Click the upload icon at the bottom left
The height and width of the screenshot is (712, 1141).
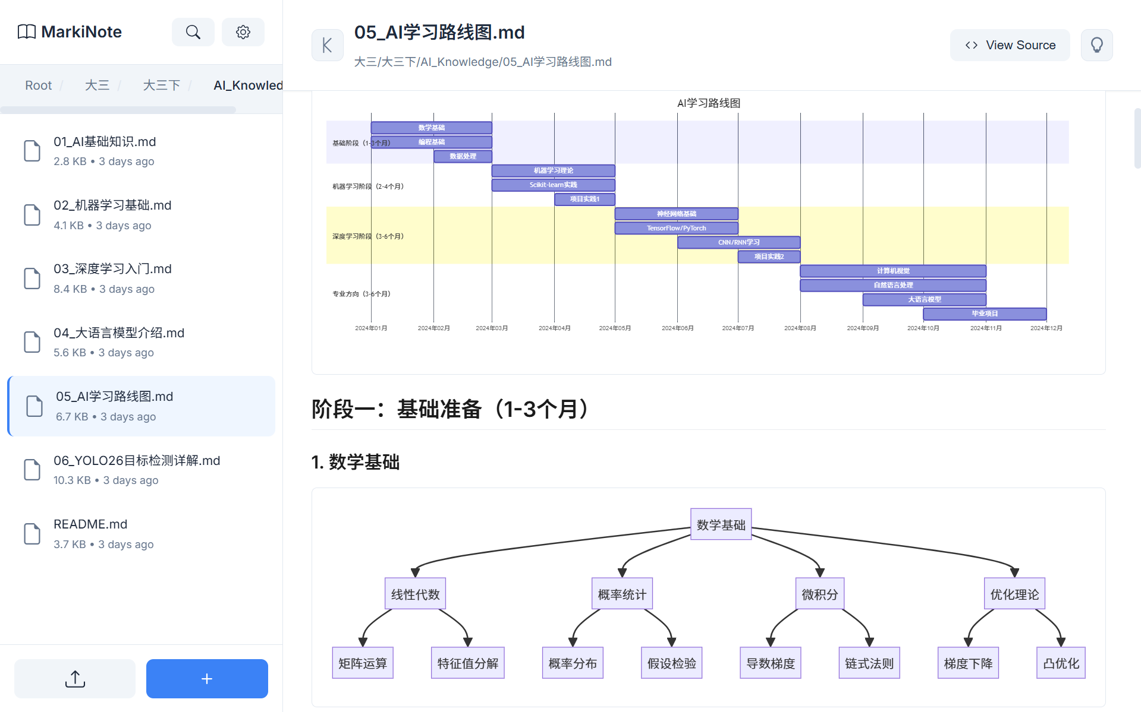pyautogui.click(x=74, y=678)
